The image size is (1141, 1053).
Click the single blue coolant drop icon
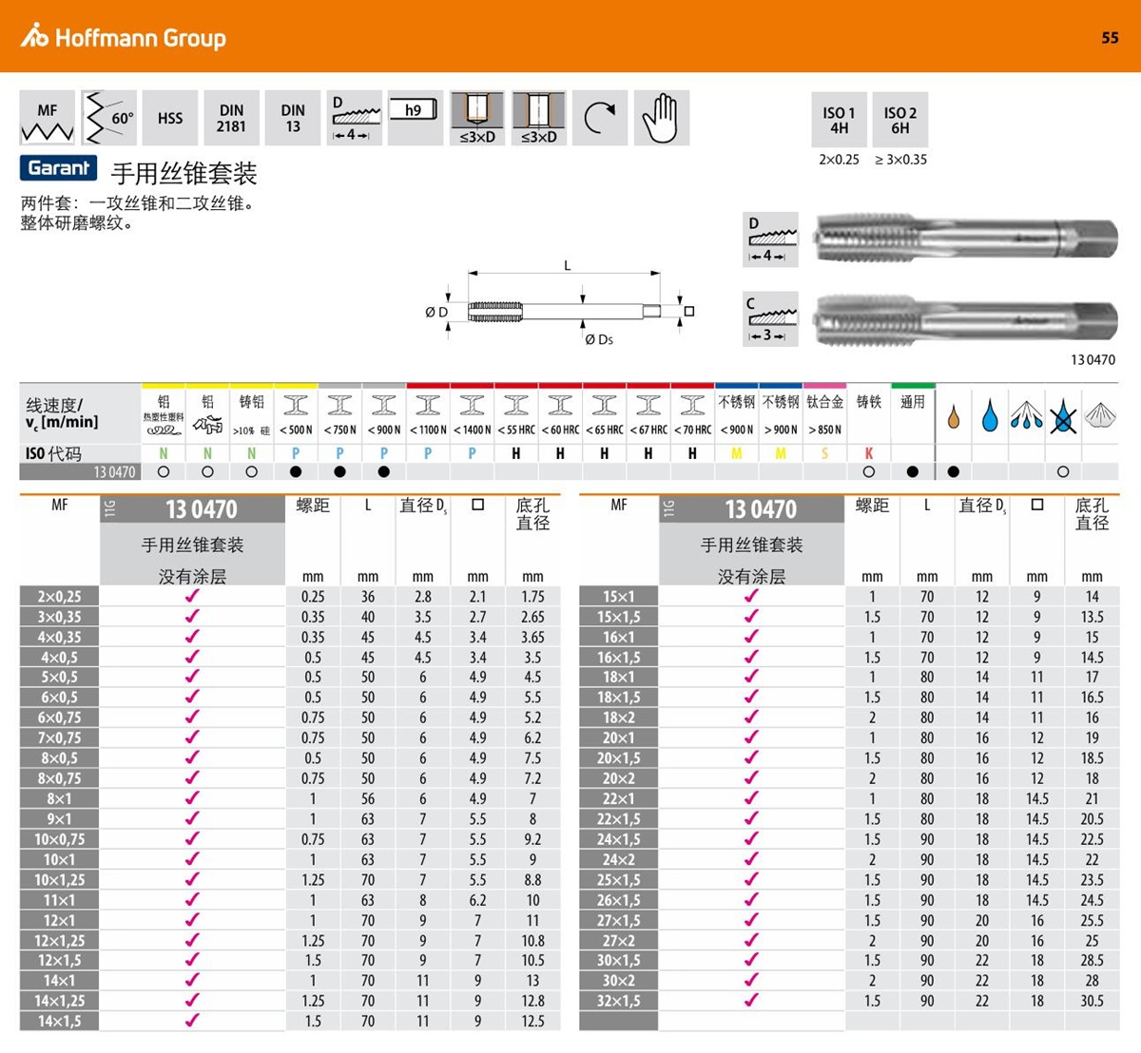click(x=990, y=415)
